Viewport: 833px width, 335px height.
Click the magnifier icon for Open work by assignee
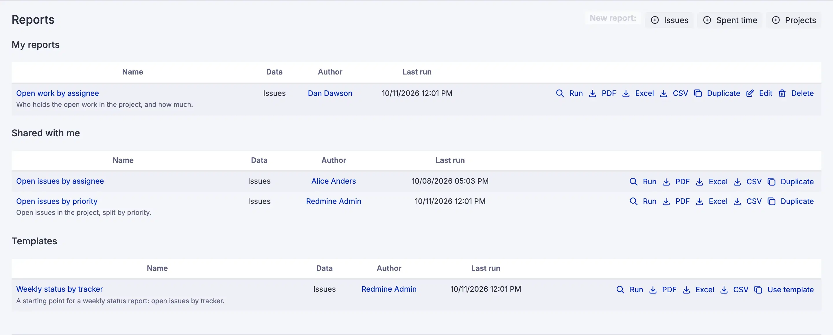pos(560,93)
